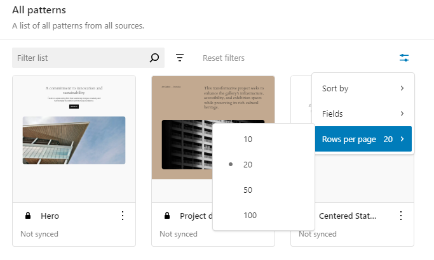Select 20 rows per page option
The height and width of the screenshot is (260, 434).
(247, 165)
